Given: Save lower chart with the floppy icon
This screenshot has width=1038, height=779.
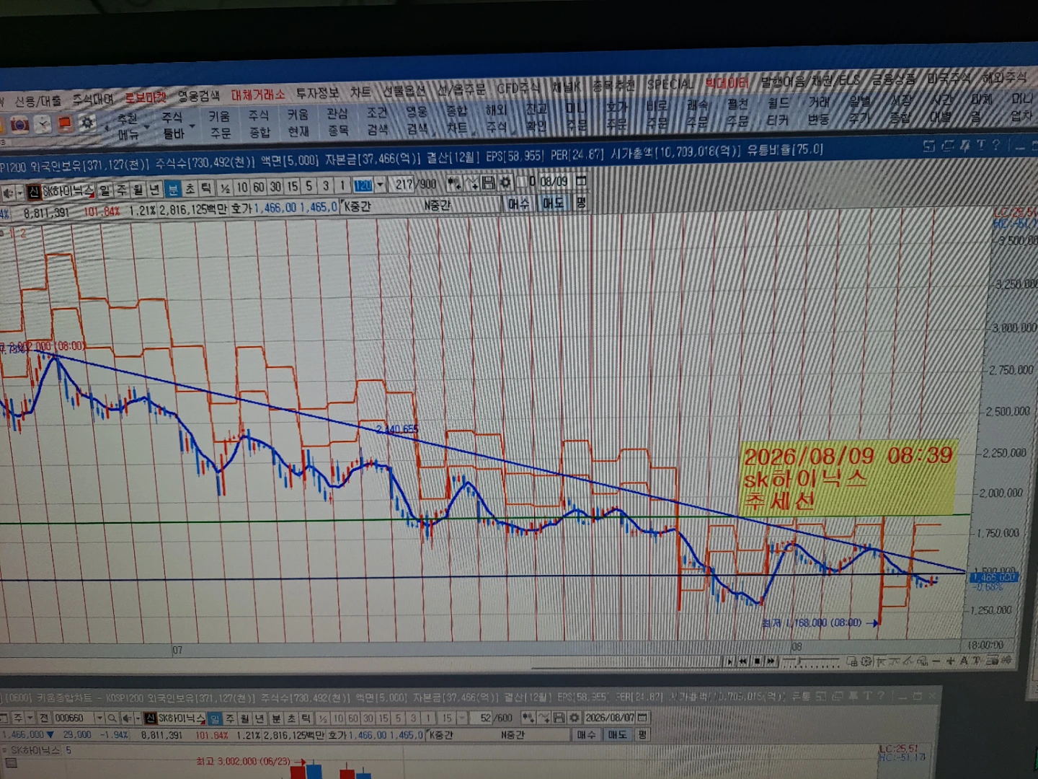Looking at the screenshot, I should coord(559,718).
